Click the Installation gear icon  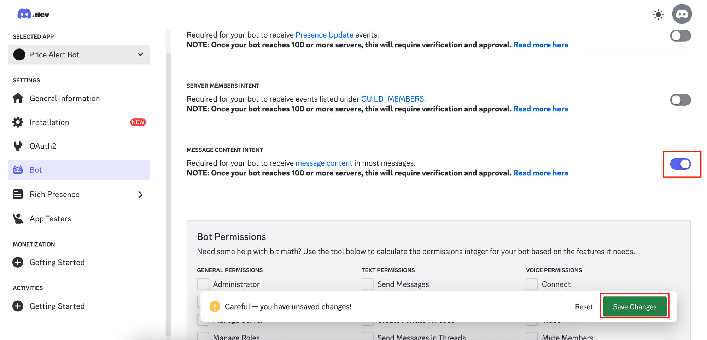(18, 122)
